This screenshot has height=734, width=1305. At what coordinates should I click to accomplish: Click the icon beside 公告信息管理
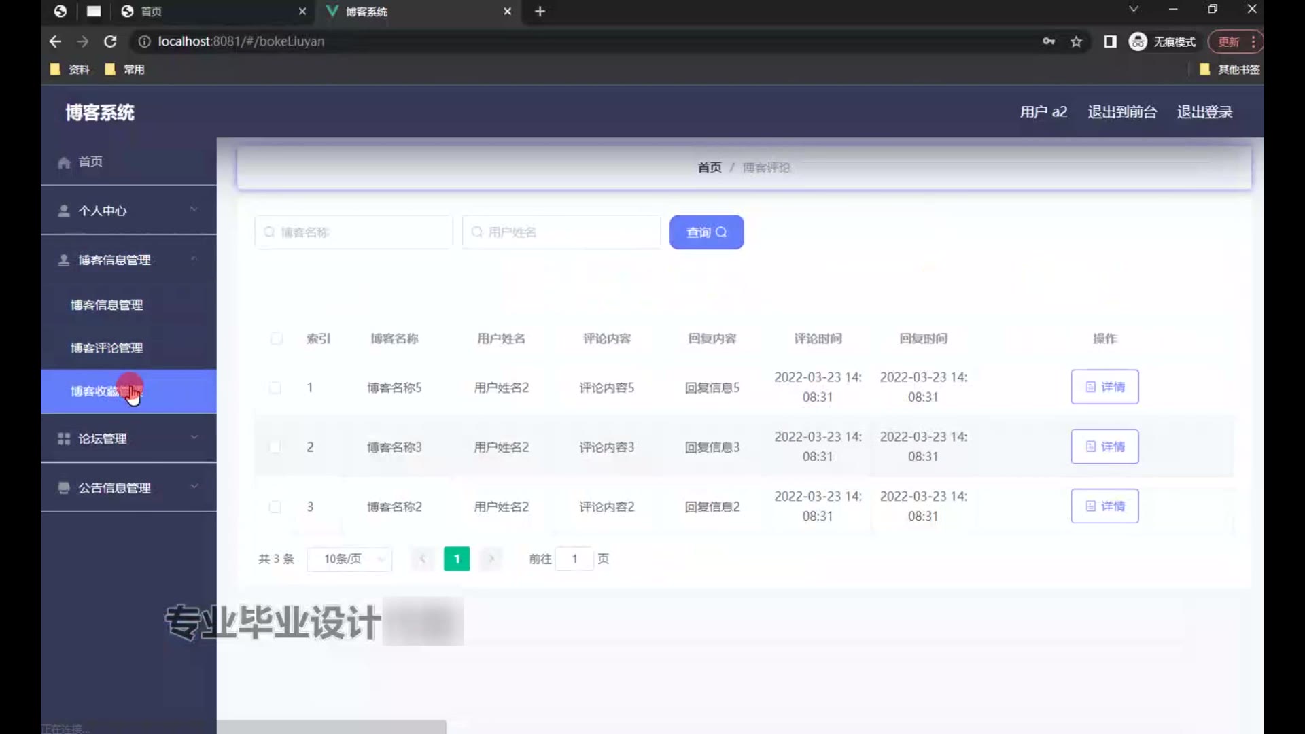pos(64,487)
